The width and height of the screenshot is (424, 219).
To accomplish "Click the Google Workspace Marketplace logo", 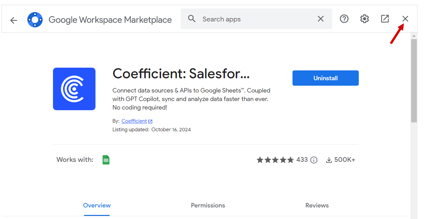I will (35, 20).
